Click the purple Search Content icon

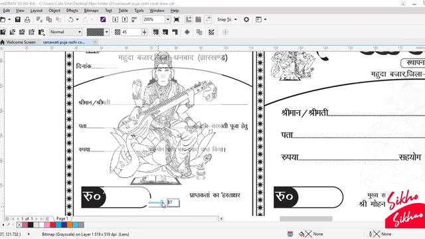tap(103, 19)
